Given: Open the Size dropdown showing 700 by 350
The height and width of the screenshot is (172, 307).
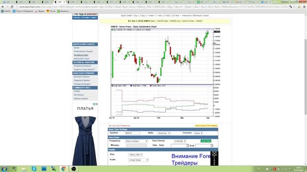Looking at the screenshot, I should pos(135,155).
